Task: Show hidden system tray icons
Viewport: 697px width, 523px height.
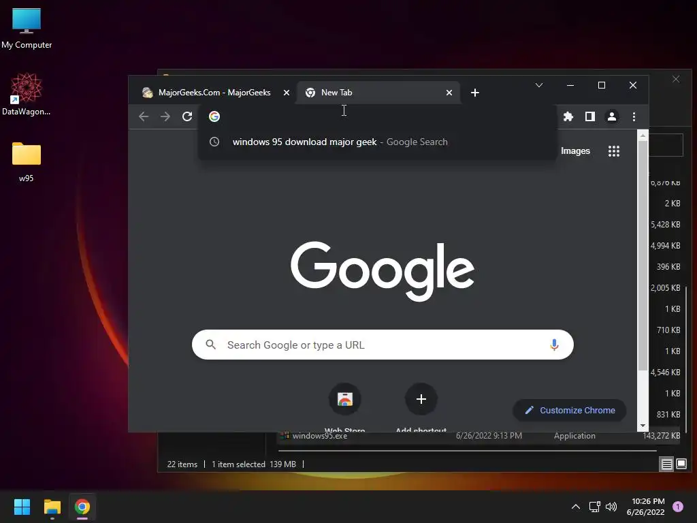Action: coord(576,507)
